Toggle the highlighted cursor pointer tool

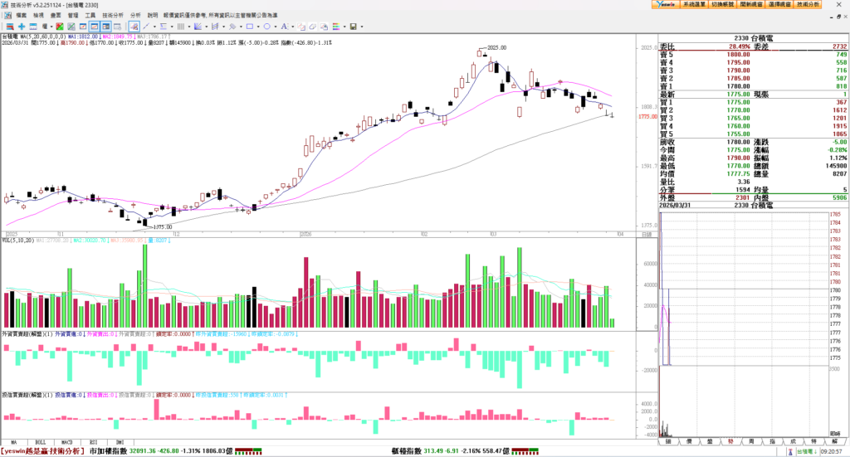pos(134,27)
